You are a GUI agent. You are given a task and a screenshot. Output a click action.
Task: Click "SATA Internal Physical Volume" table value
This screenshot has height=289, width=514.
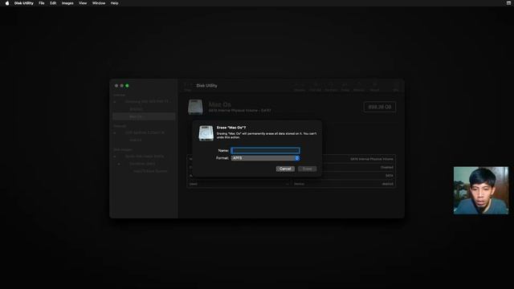point(371,159)
